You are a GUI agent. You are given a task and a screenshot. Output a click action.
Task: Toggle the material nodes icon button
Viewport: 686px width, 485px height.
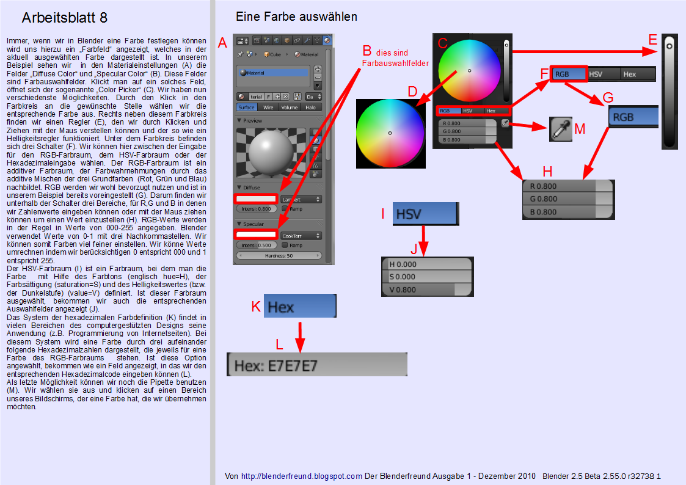[x=297, y=97]
